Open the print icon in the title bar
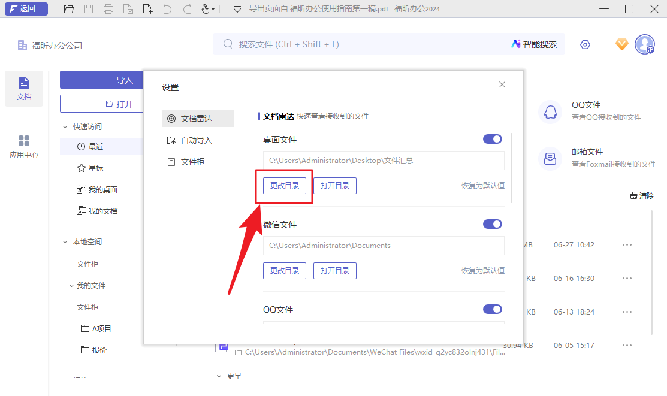 [x=108, y=9]
